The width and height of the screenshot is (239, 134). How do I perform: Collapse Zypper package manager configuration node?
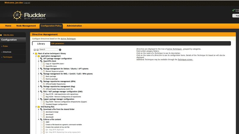[x=39, y=99]
